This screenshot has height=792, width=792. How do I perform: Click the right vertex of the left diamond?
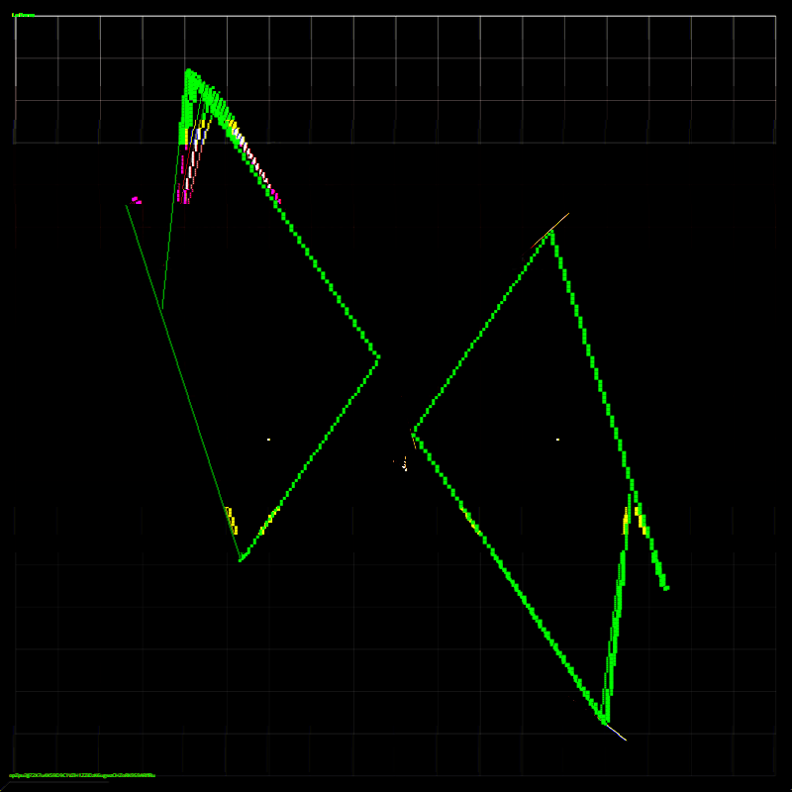(x=377, y=358)
